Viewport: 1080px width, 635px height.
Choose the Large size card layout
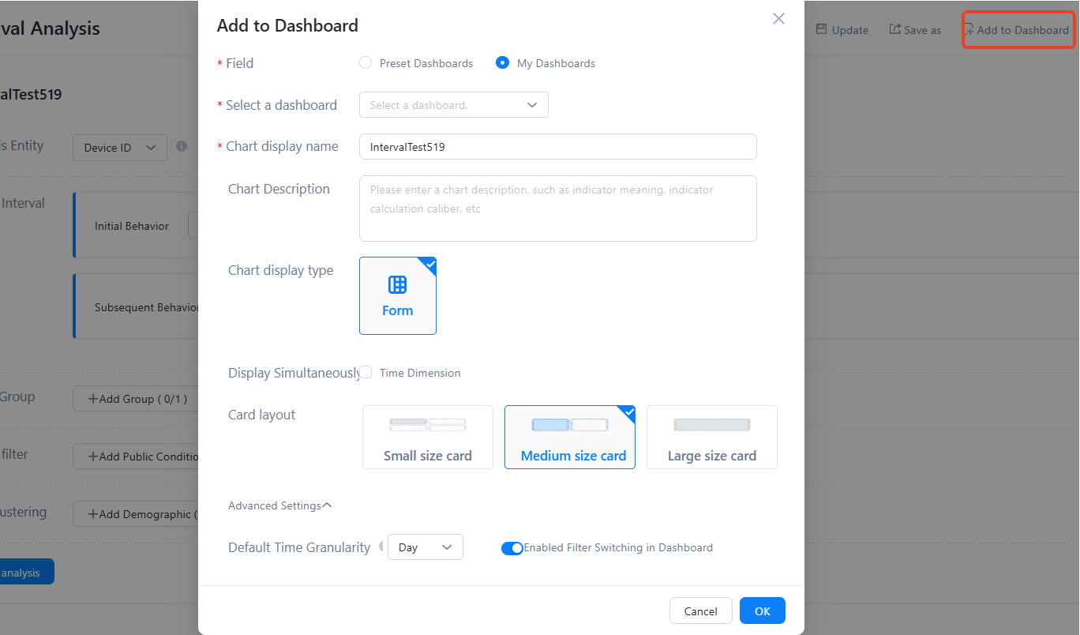pos(711,438)
